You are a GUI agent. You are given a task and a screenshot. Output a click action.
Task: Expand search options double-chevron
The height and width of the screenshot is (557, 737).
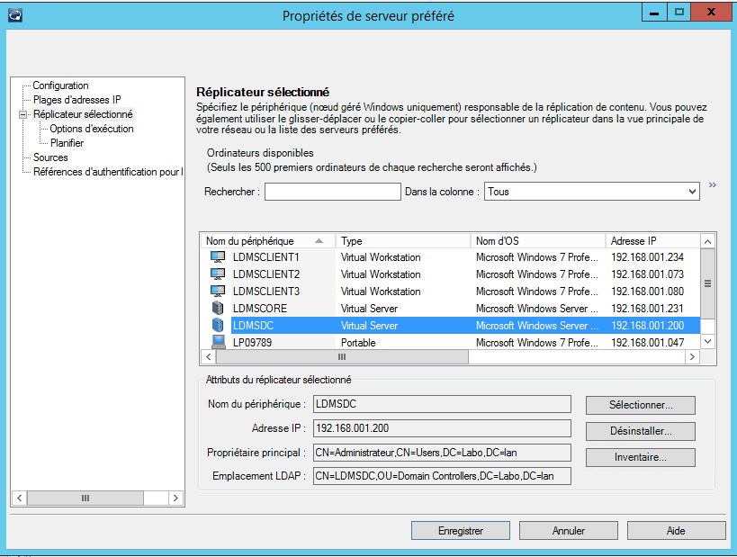coord(713,185)
